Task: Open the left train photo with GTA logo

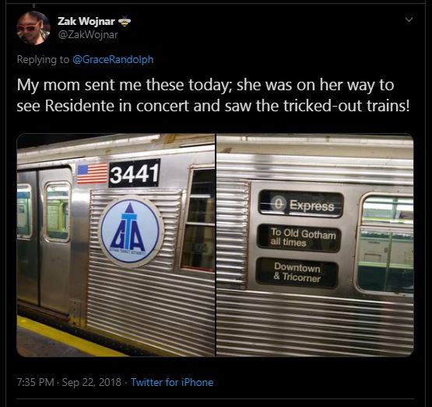Action: [116, 245]
